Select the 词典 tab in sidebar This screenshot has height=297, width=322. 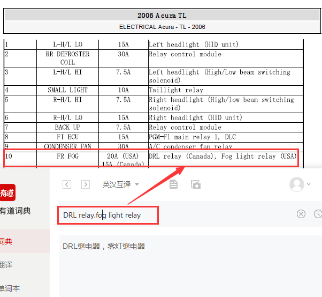pos(25,241)
